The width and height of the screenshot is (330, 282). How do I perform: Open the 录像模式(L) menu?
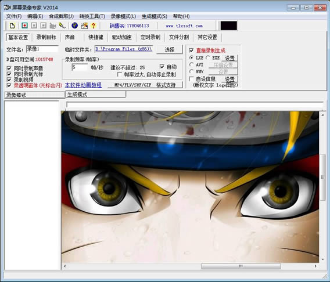point(123,16)
